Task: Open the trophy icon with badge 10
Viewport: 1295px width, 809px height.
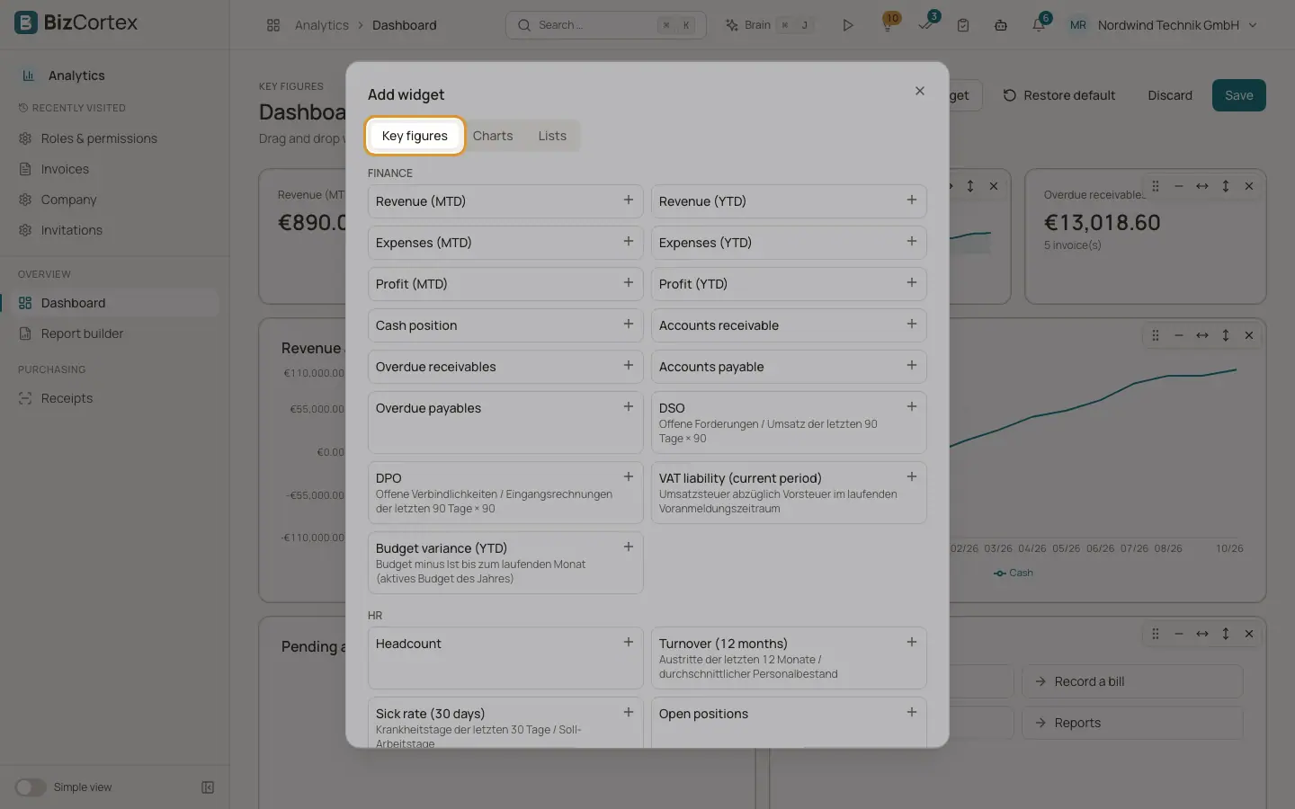Action: (x=888, y=25)
